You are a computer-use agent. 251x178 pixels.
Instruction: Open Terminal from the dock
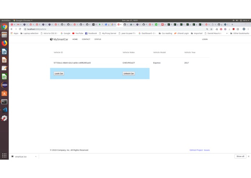click(4, 102)
